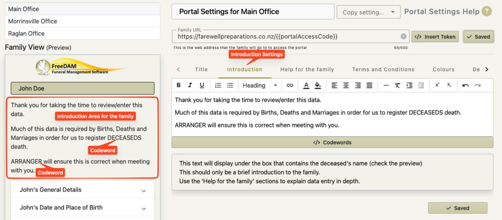Viewport: 502px width, 220px height.
Task: Open the Heading style dropdown
Action: tap(260, 85)
